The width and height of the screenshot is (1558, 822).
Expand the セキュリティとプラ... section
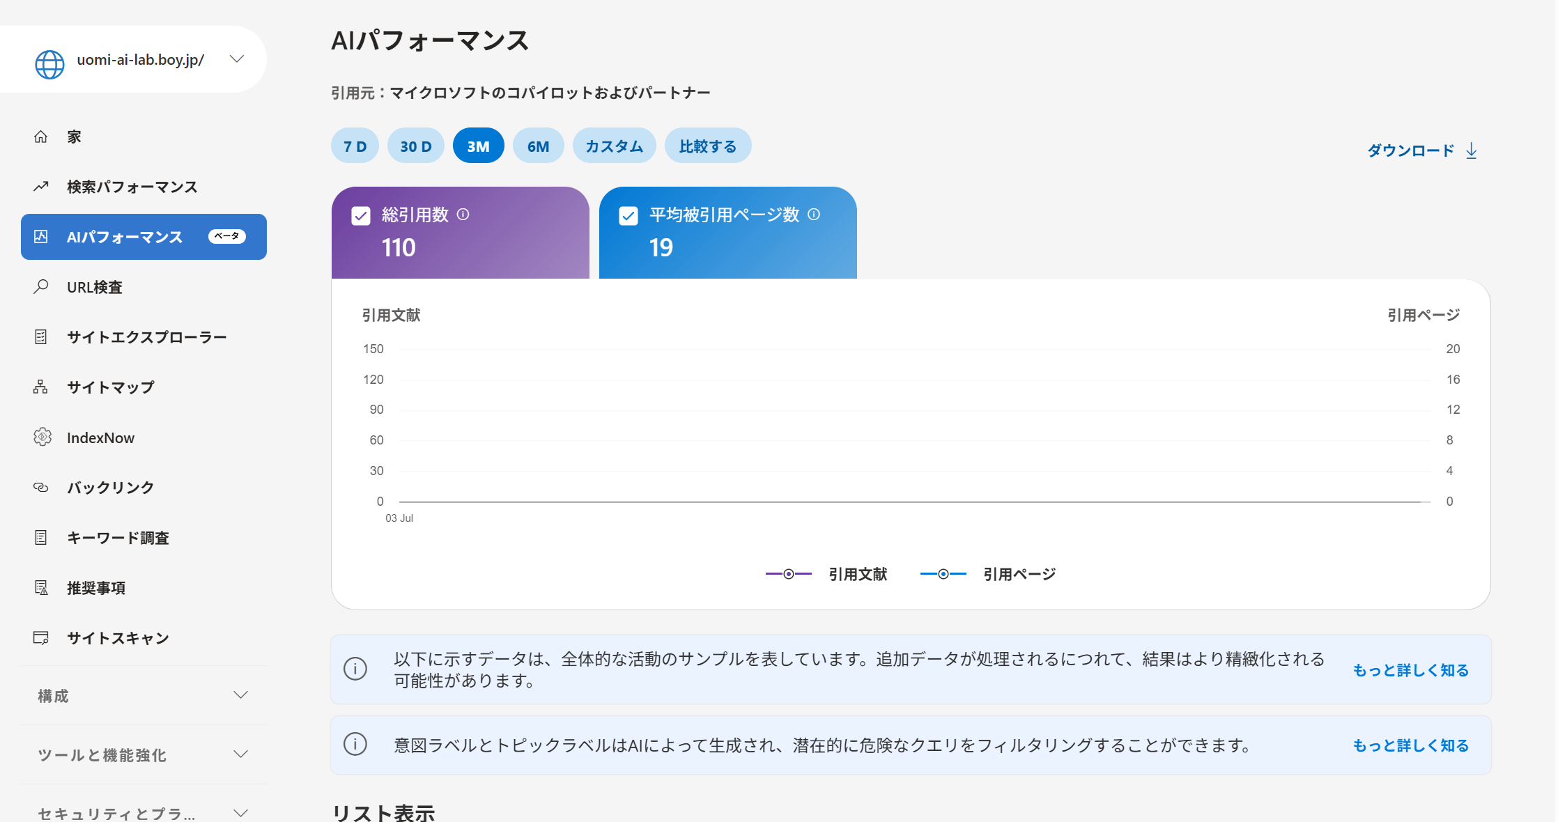[144, 812]
